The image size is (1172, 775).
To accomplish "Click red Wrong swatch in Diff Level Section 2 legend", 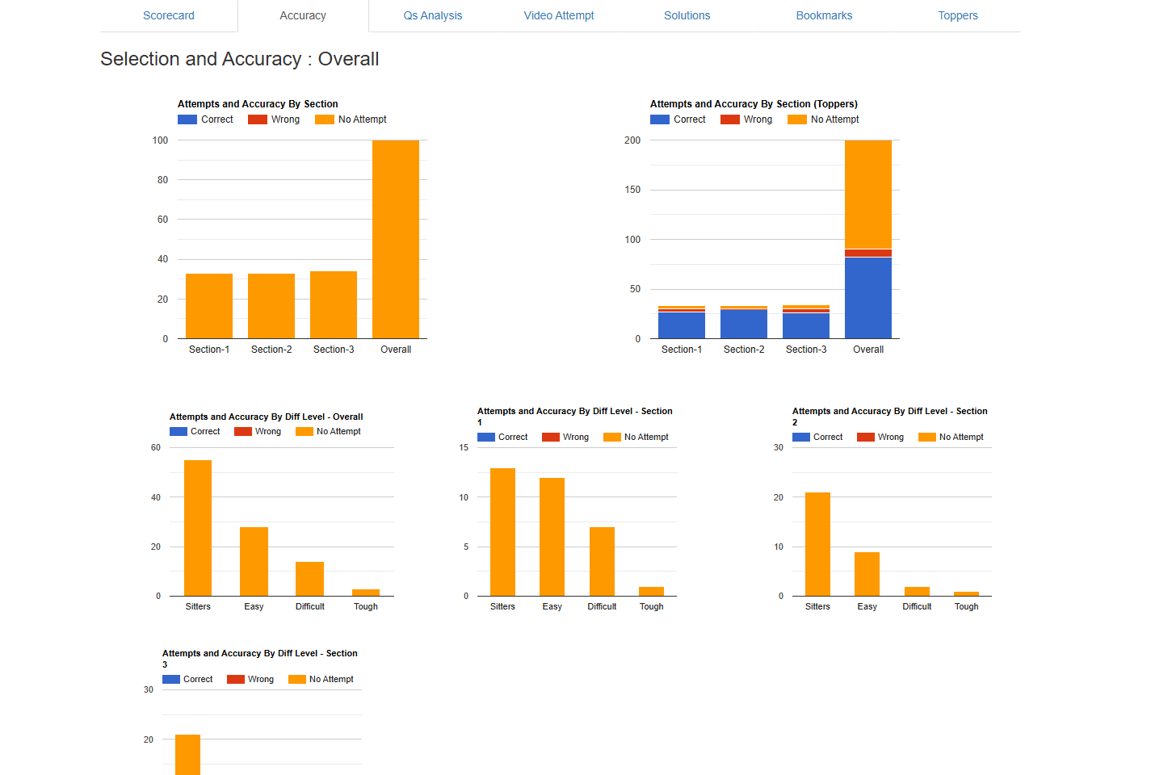I will (x=866, y=438).
